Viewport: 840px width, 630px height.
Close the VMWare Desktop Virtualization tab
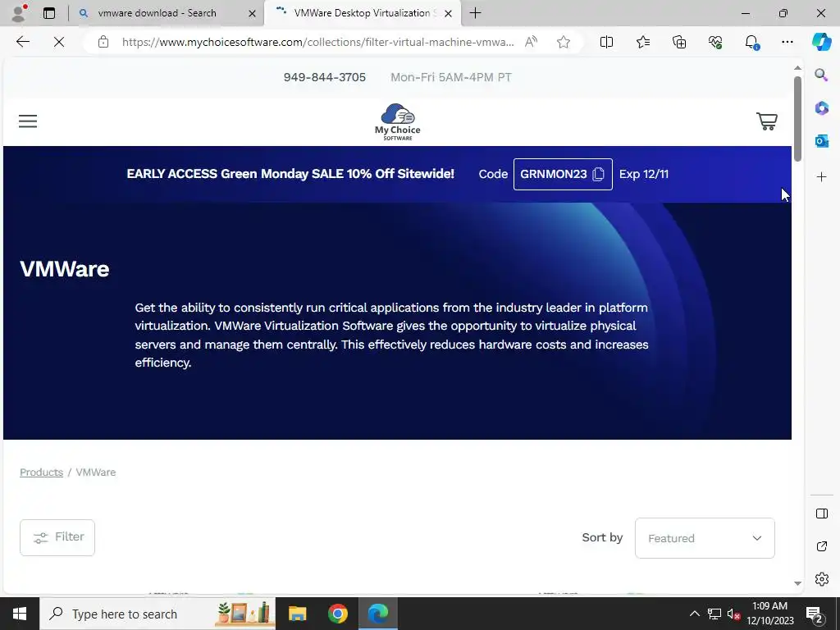coord(449,13)
